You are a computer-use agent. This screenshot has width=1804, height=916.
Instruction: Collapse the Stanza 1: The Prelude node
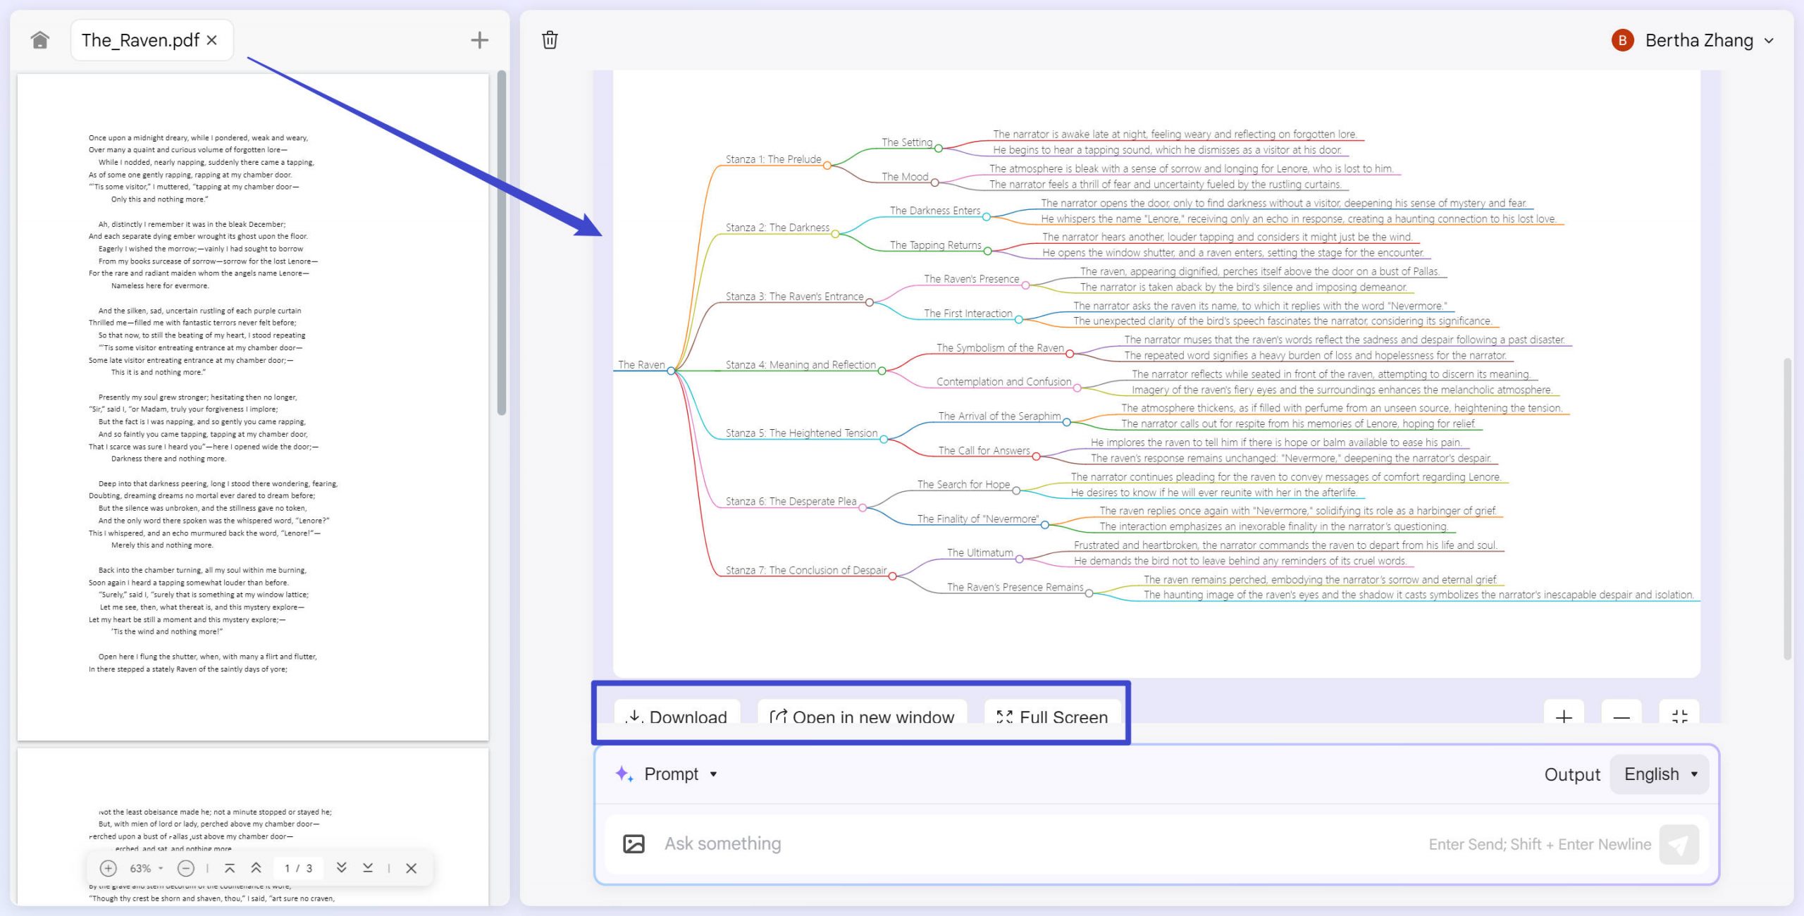(827, 166)
